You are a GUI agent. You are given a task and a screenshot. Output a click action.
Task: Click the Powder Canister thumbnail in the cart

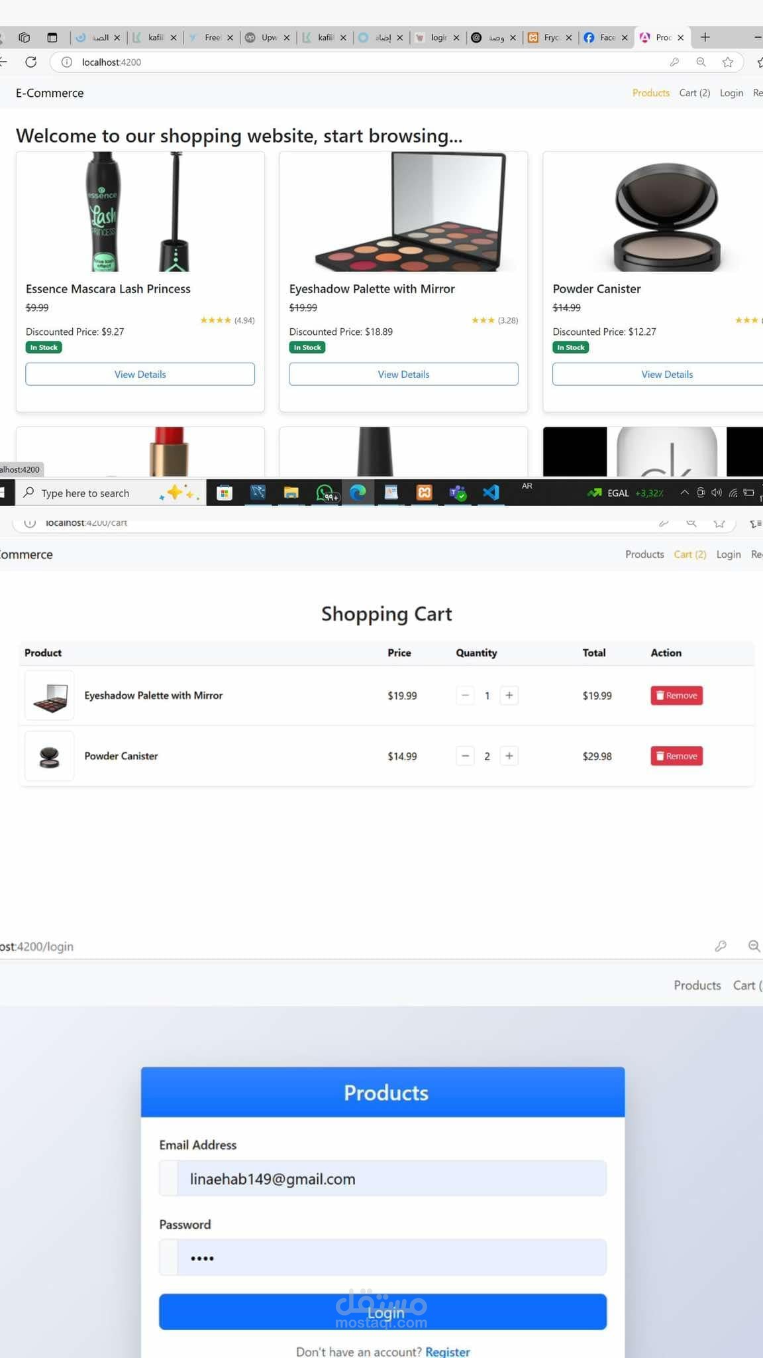click(49, 756)
